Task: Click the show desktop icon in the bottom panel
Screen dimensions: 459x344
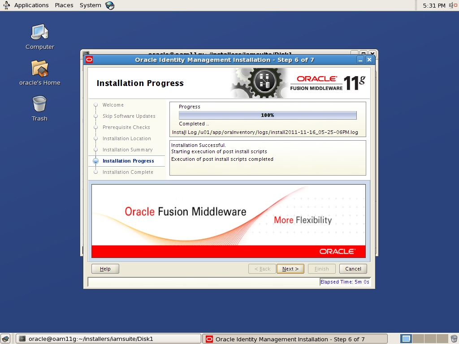Action: (x=6, y=339)
